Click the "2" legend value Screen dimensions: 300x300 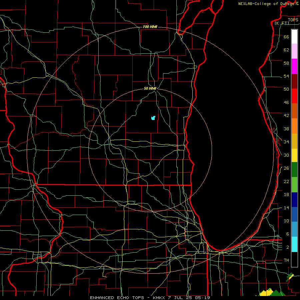(288, 247)
